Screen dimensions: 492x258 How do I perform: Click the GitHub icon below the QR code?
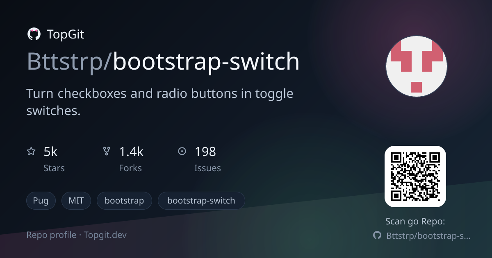(377, 235)
